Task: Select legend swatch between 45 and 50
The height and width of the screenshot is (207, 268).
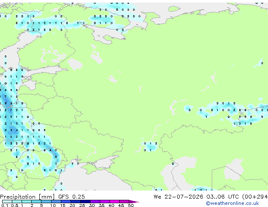Action: [x=124, y=202]
